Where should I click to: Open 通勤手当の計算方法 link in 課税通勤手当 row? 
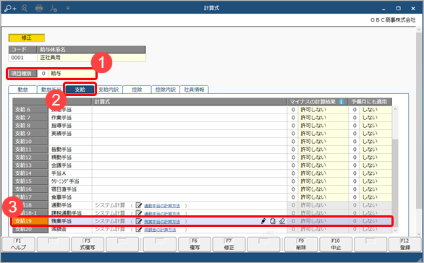coord(162,214)
